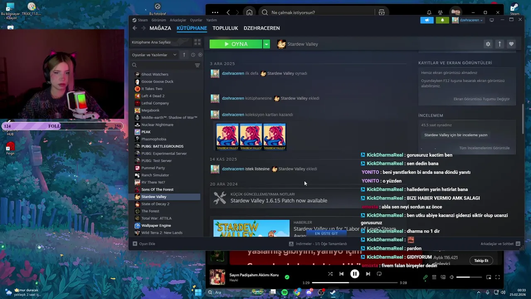
Task: Switch to MAĞAZA tab
Action: [160, 28]
